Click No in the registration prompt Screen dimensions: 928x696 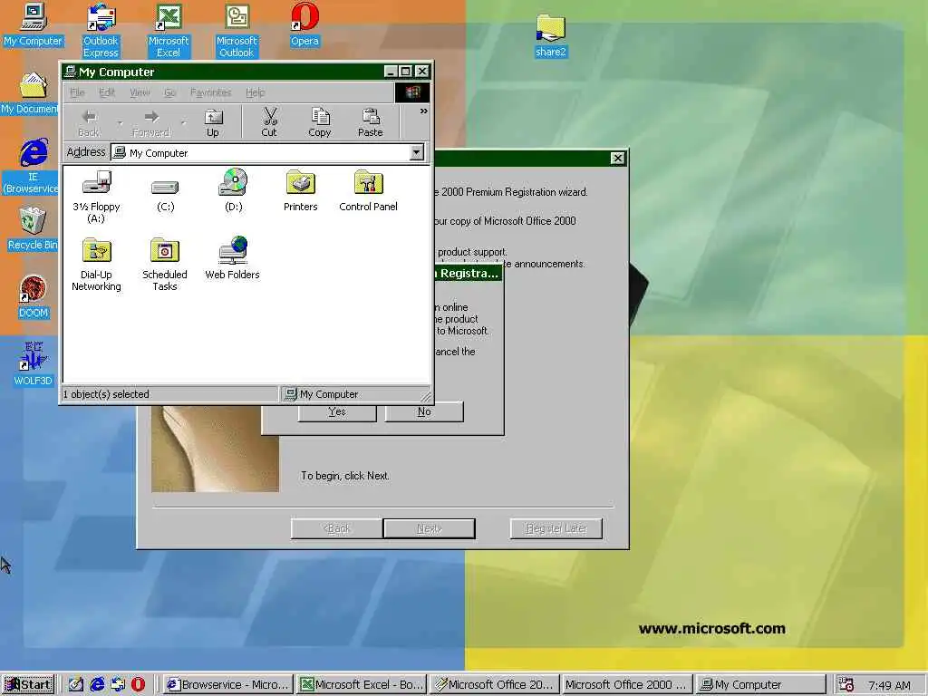point(424,412)
